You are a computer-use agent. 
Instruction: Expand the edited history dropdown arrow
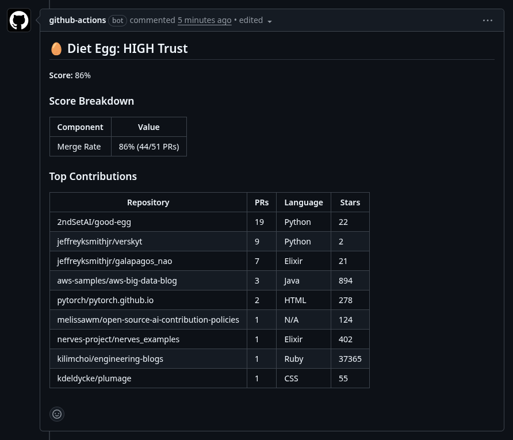[x=270, y=21]
